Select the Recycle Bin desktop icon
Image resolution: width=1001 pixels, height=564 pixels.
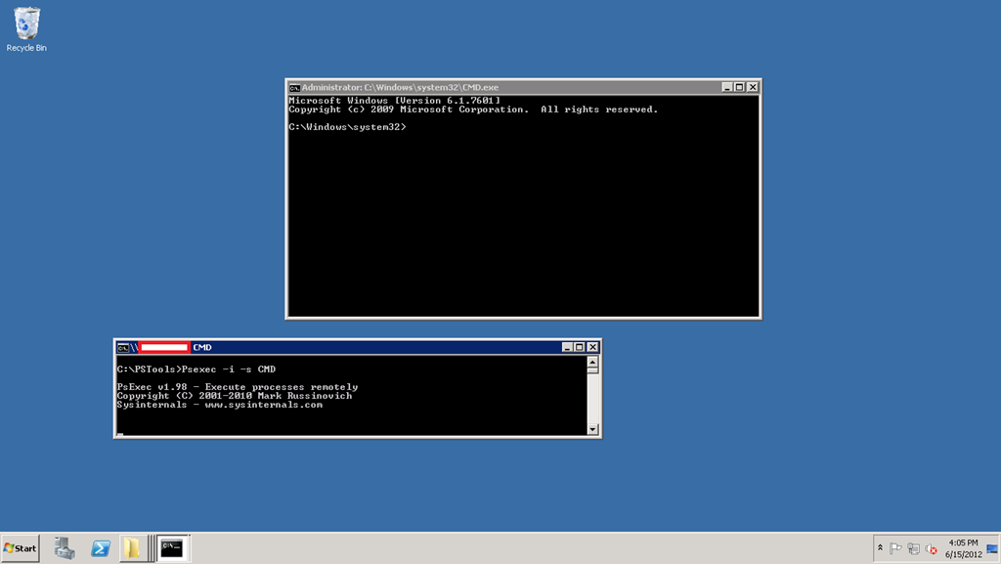(26, 29)
